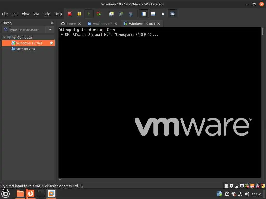The height and width of the screenshot is (199, 266).
Task: Close the Library panel
Action: click(52, 23)
